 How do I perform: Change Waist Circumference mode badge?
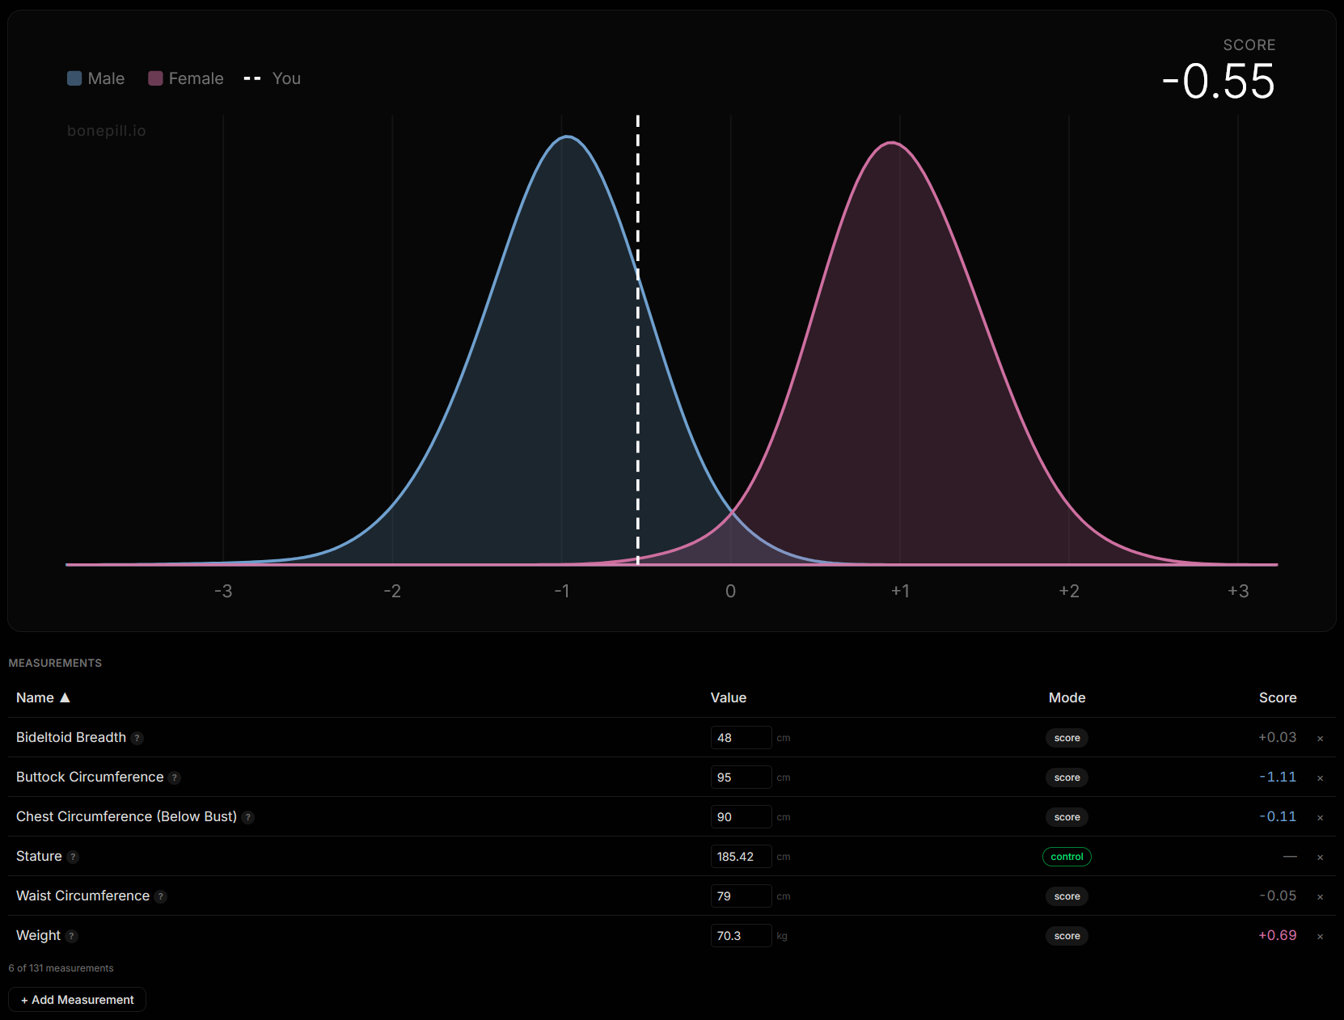pos(1067,896)
